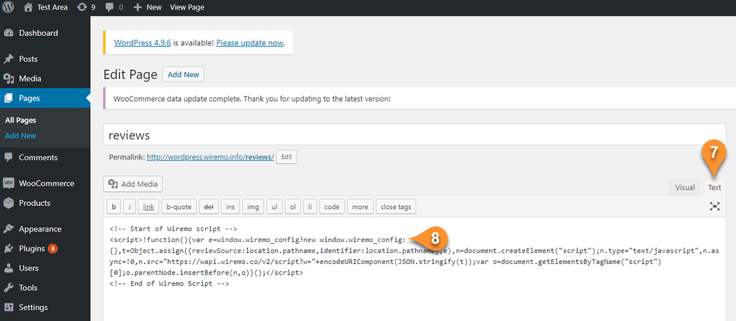Click the Products box icon

(x=9, y=203)
